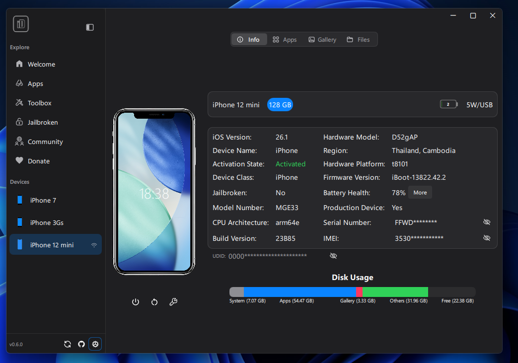This screenshot has height=363, width=518.
Task: Click the Free (22.38 GB) label
Action: coord(457,301)
